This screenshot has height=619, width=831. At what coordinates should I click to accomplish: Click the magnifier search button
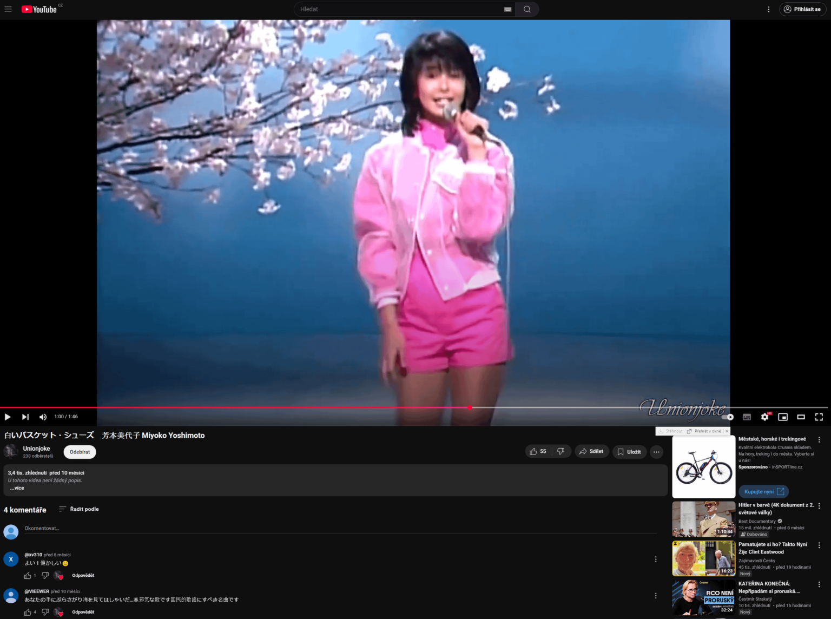[527, 9]
